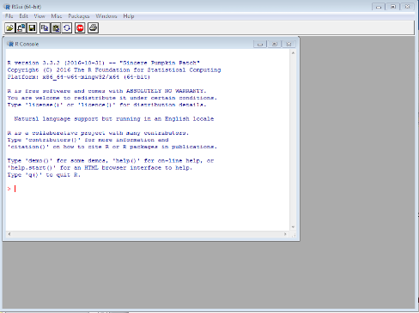Screen dimensions: 419x313
Task: Minimize the RGui main window
Action: pos(379,7)
